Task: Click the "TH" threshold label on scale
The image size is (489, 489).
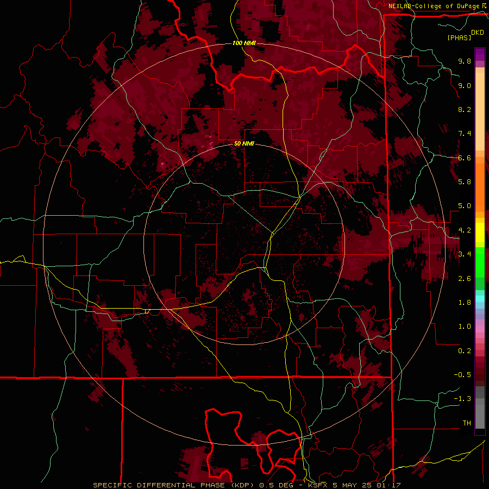Action: click(x=467, y=423)
